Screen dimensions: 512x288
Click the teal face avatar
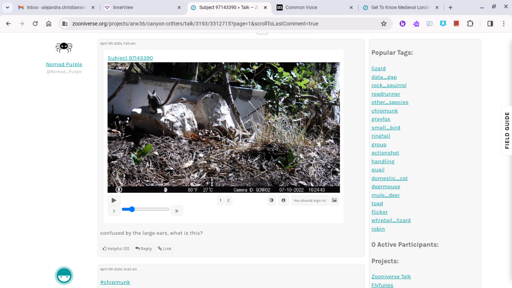pos(64,276)
